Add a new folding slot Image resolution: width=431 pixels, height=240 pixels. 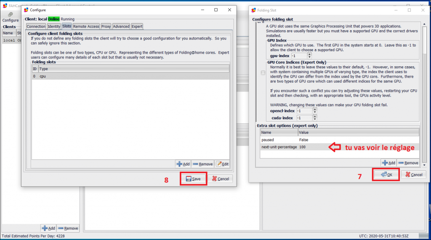point(183,164)
